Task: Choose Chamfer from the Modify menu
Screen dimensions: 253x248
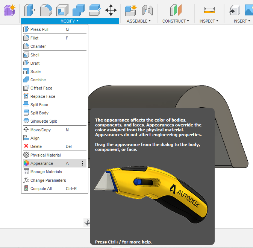Action: point(55,46)
